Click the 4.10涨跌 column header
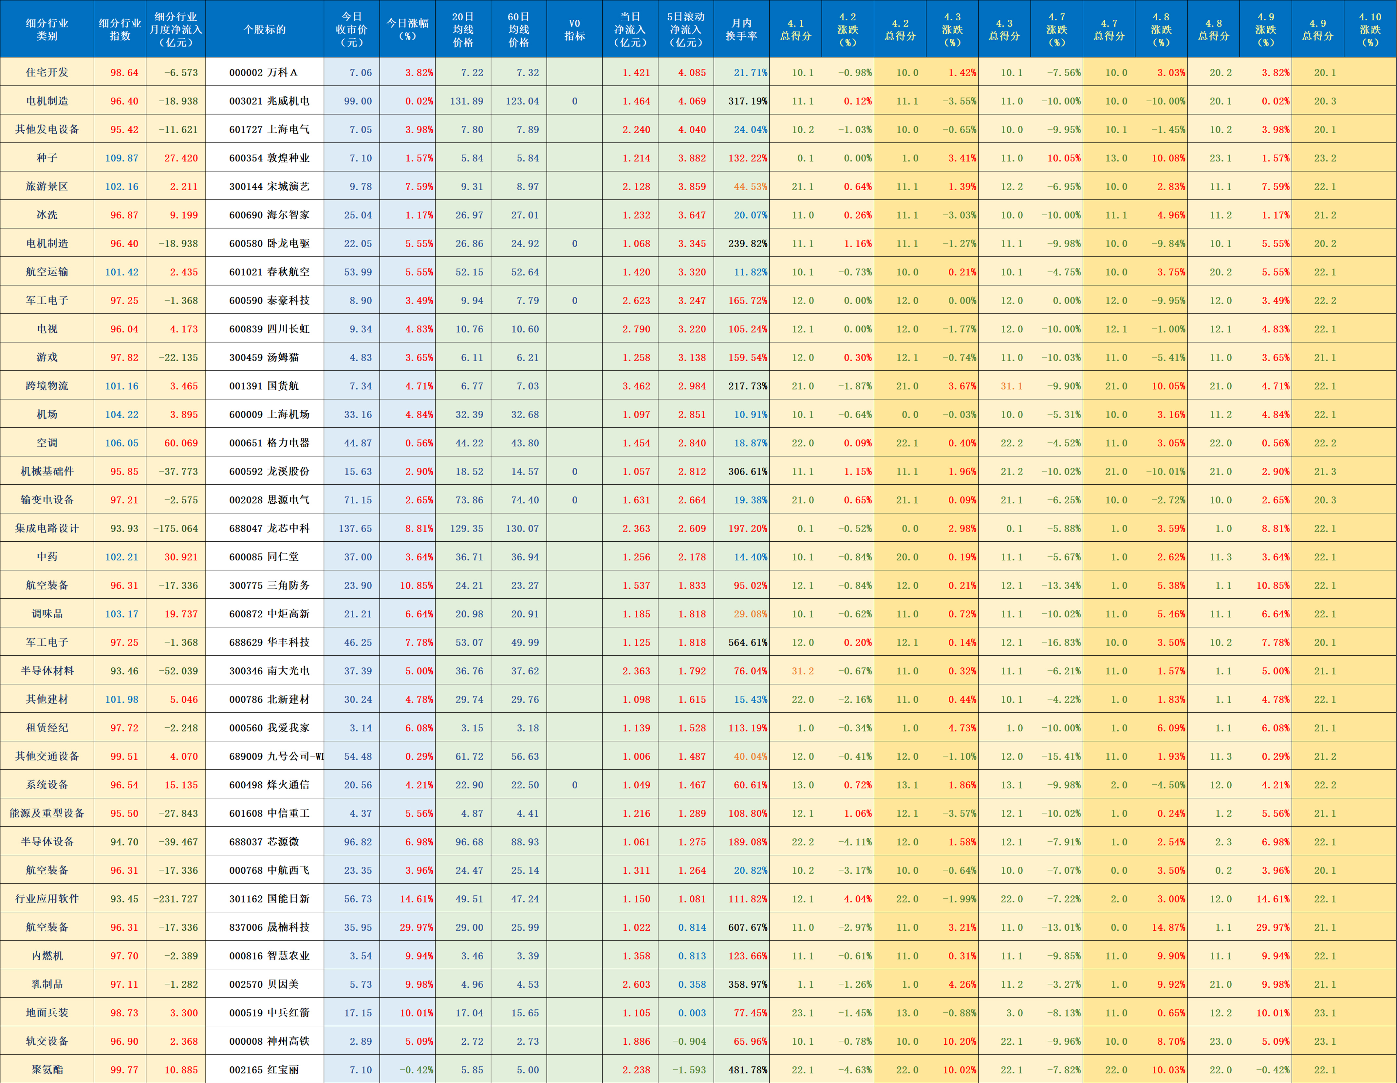The width and height of the screenshot is (1397, 1083). 1369,29
